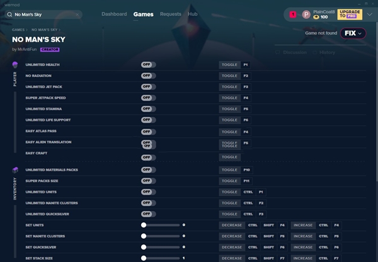Viewport: 378px width, 262px height.
Task: Click the Set Nanite Clusters slider handle
Action: [144, 236]
